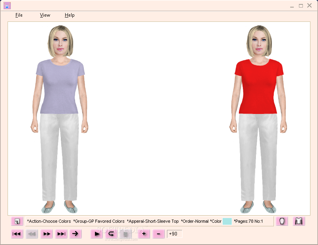Click the small window icon left of status text
Image resolution: width=318 pixels, height=245 pixels.
point(17,221)
